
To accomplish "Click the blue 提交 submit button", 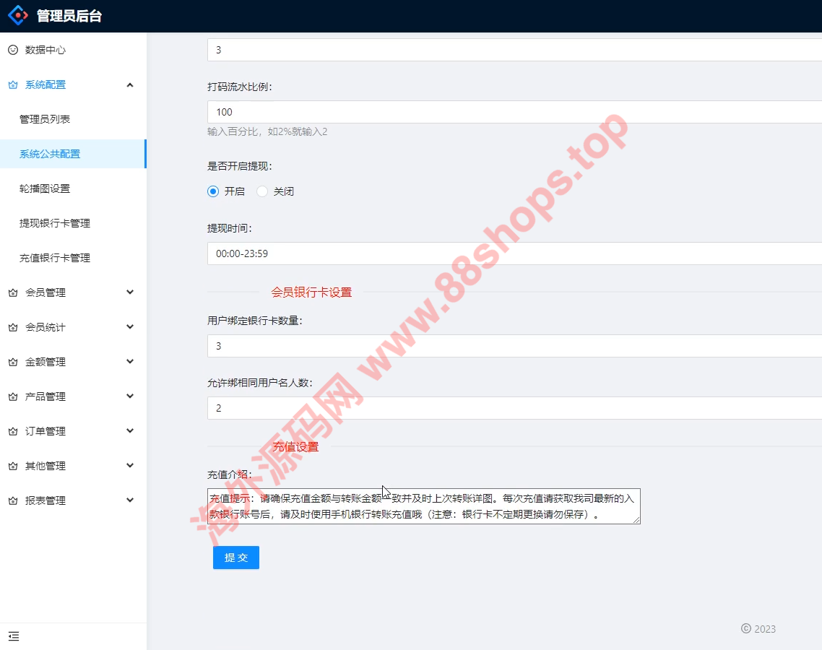I will coord(235,558).
